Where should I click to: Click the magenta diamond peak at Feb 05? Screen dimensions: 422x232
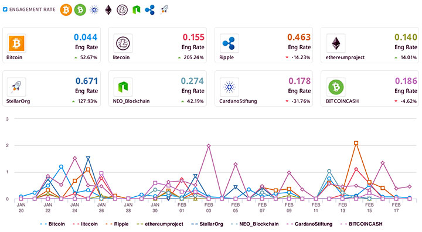236,164
